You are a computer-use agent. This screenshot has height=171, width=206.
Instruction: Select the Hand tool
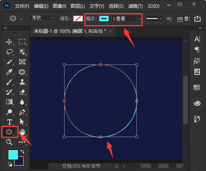[22, 132]
